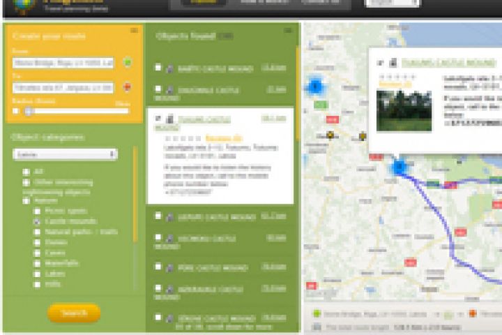The width and height of the screenshot is (502, 335).
Task: Click the red end marker in route legend below map
Action: pos(473,313)
